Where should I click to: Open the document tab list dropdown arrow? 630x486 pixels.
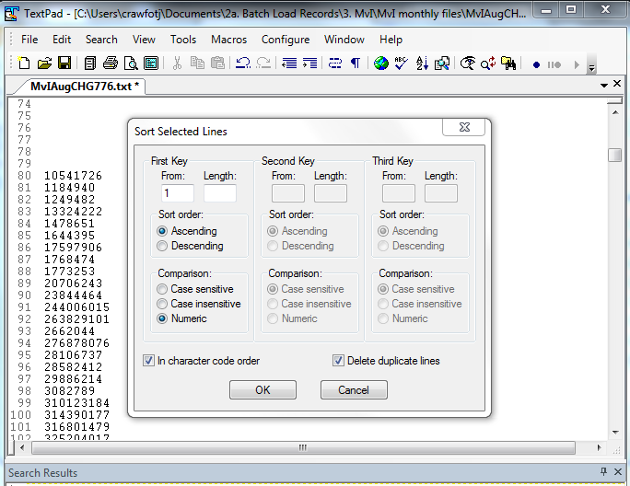pos(605,85)
